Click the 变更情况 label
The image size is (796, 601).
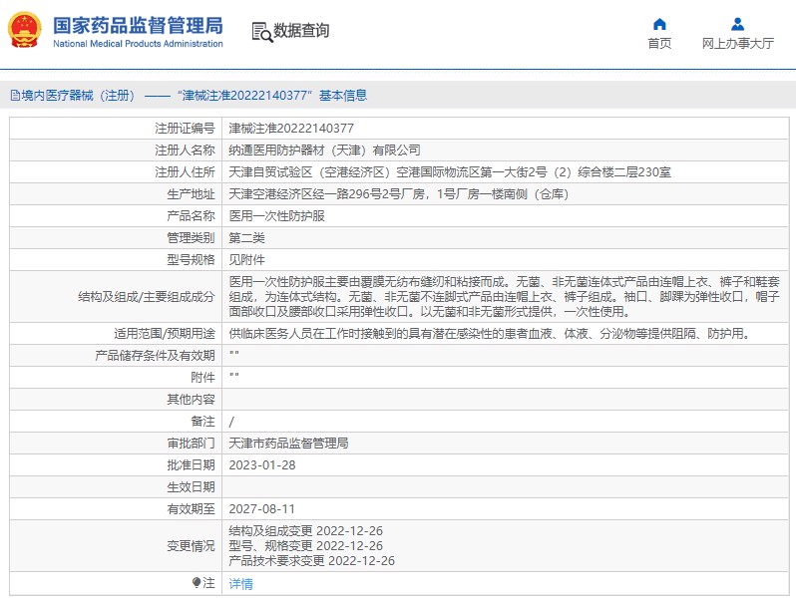click(x=191, y=546)
